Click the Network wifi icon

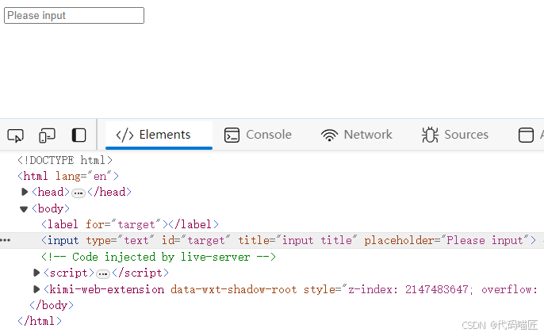[329, 135]
